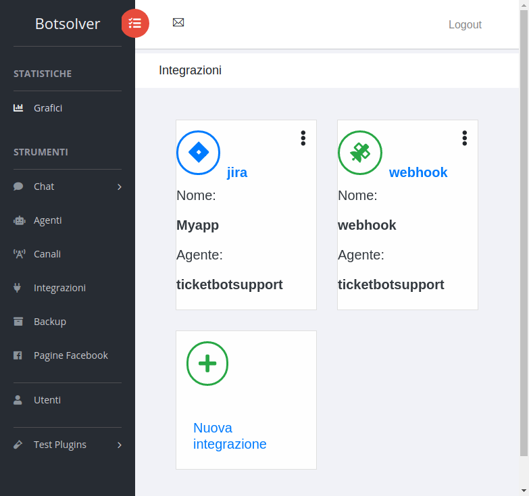Click the green plus circle icon

207,364
